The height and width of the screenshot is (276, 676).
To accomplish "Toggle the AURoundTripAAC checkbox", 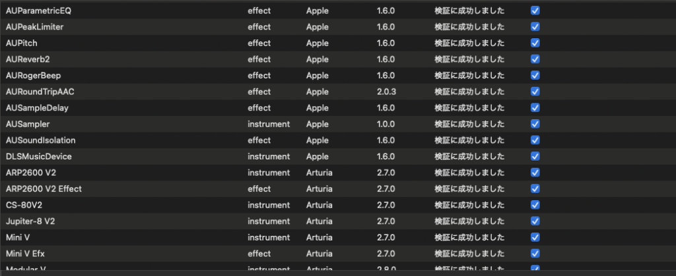I will (535, 92).
